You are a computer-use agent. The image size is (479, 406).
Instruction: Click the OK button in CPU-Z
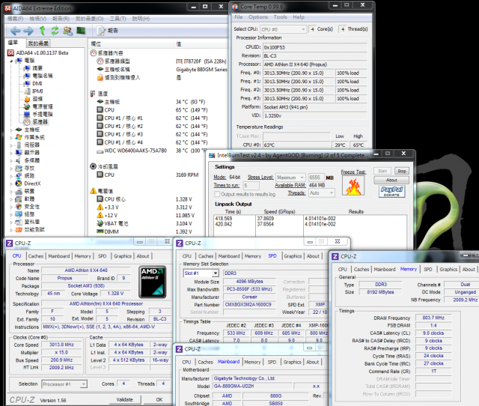[159, 399]
